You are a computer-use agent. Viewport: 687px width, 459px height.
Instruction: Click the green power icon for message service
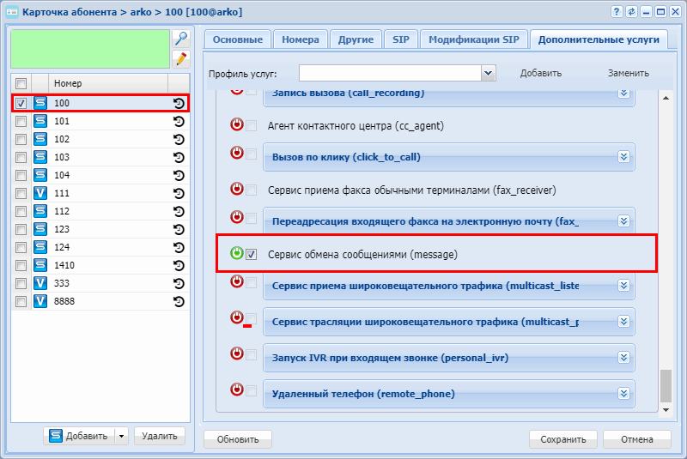coord(237,253)
